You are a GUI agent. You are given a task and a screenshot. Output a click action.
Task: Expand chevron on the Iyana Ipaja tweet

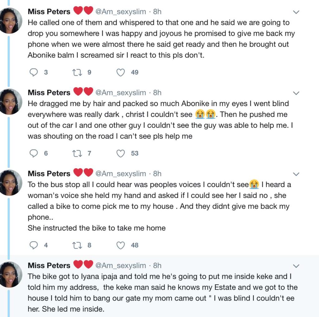296,266
